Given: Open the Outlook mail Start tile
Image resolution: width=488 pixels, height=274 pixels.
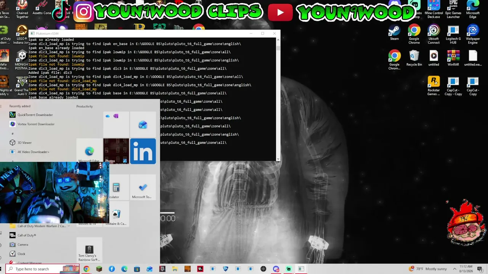Looking at the screenshot, I should click(x=143, y=124).
